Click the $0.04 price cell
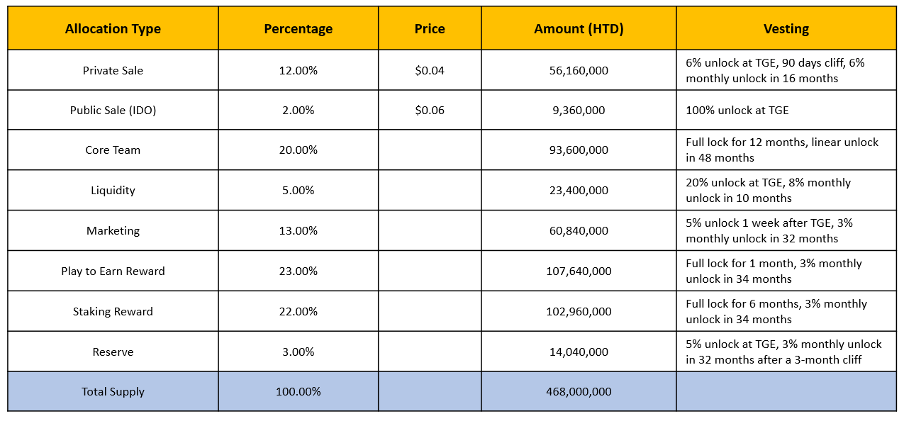The image size is (904, 421). pyautogui.click(x=430, y=70)
